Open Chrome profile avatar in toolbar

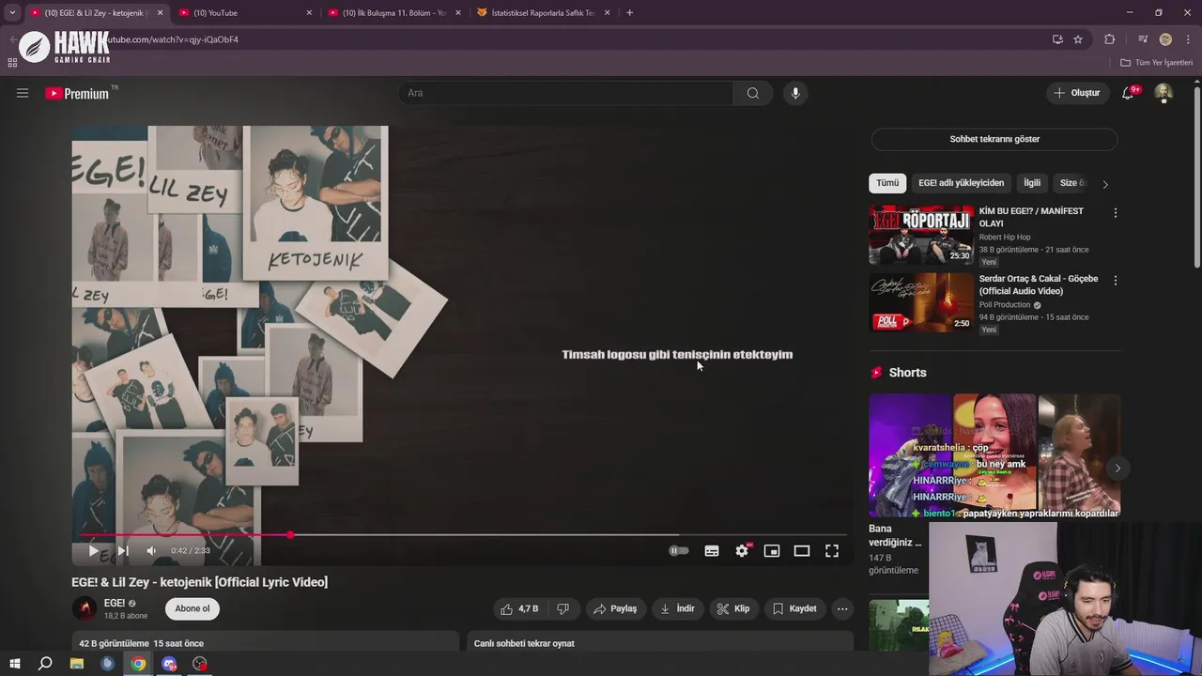(1165, 39)
